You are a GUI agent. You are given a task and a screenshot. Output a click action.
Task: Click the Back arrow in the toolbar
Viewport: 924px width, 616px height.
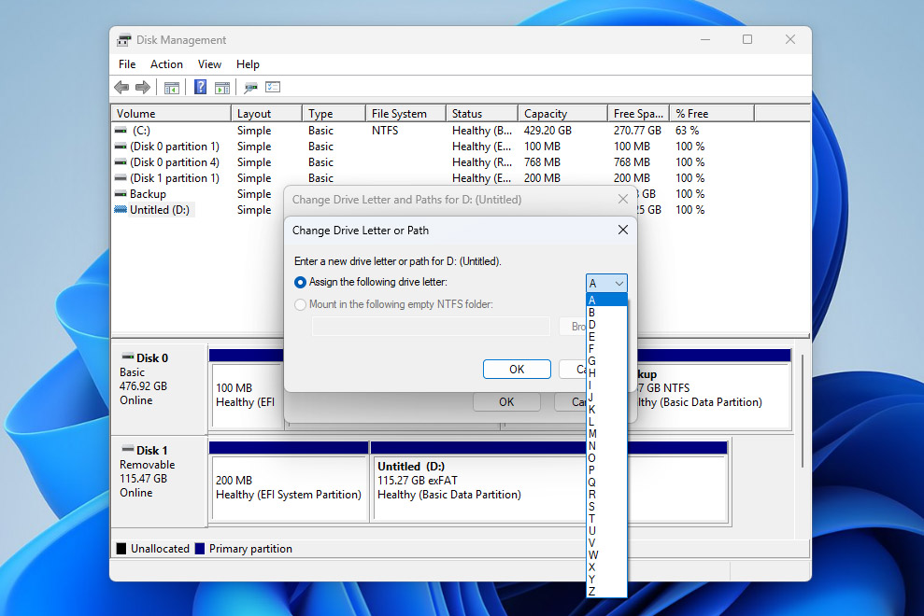click(121, 88)
